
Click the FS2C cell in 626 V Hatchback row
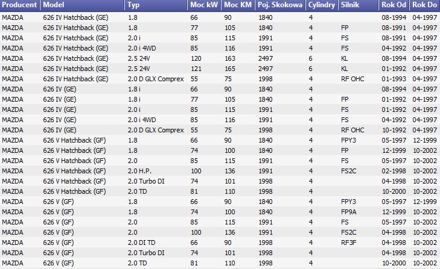[x=349, y=171]
